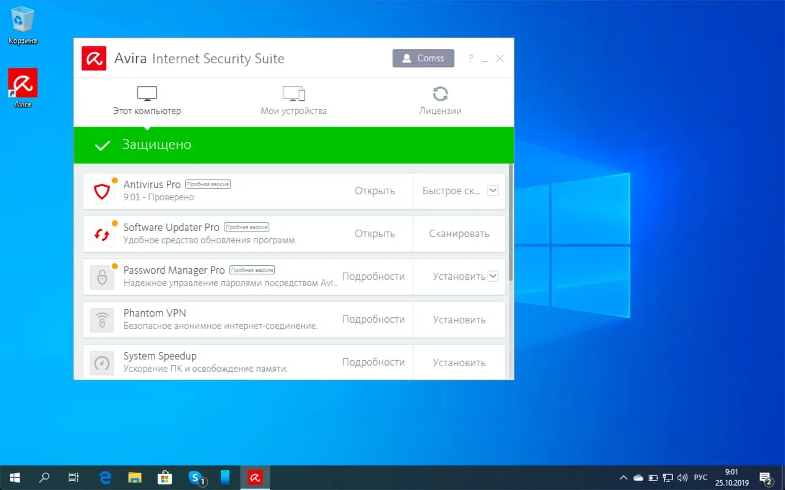Open the Корзина desktop icon
The width and height of the screenshot is (785, 490).
click(x=23, y=26)
